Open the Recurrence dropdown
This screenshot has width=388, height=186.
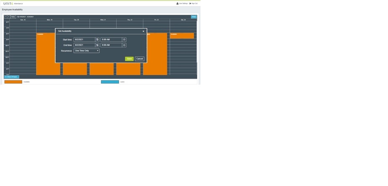[x=86, y=51]
